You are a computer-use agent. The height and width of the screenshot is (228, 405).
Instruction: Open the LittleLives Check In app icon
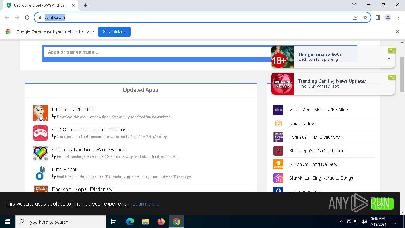40,113
